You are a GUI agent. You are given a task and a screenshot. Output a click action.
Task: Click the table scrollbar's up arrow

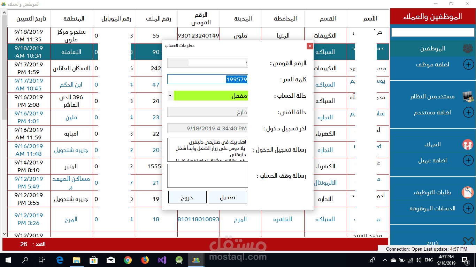point(5,13)
